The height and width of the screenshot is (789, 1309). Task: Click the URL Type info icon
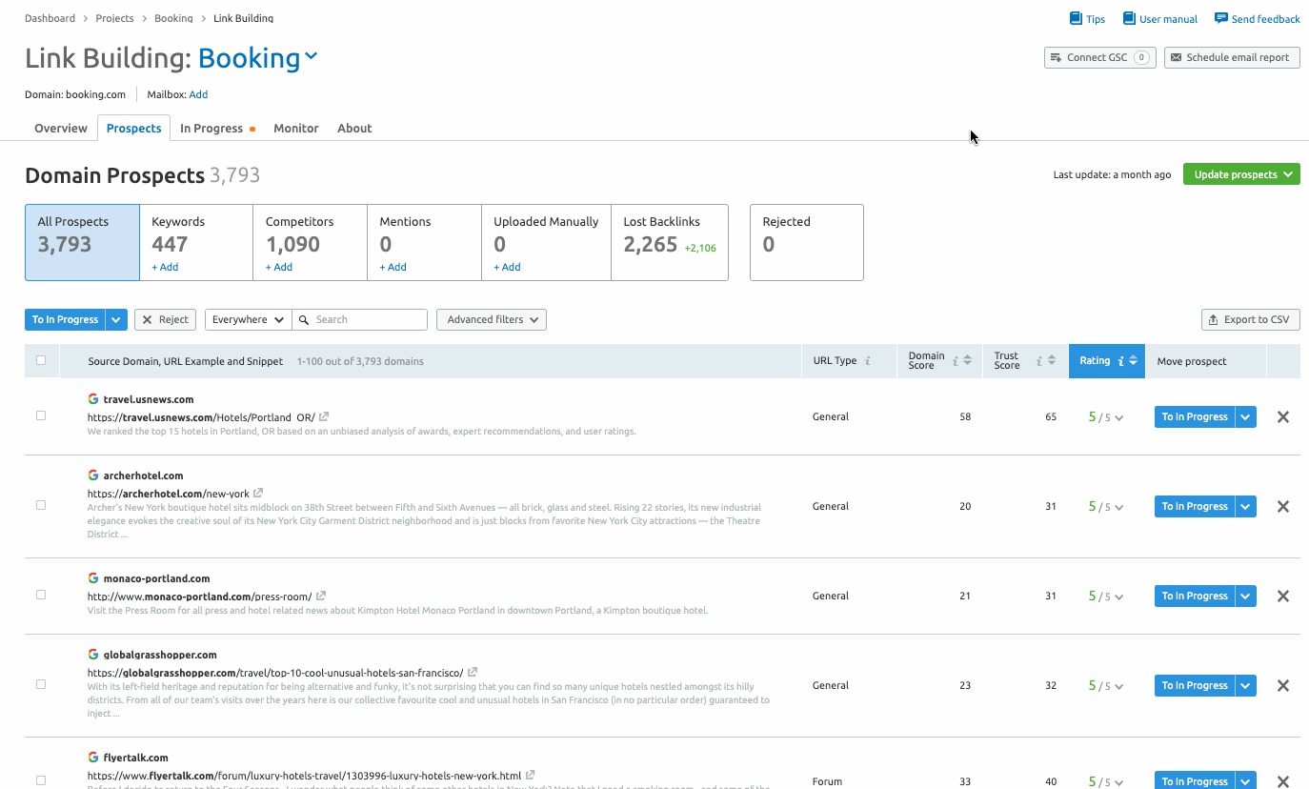coord(867,361)
